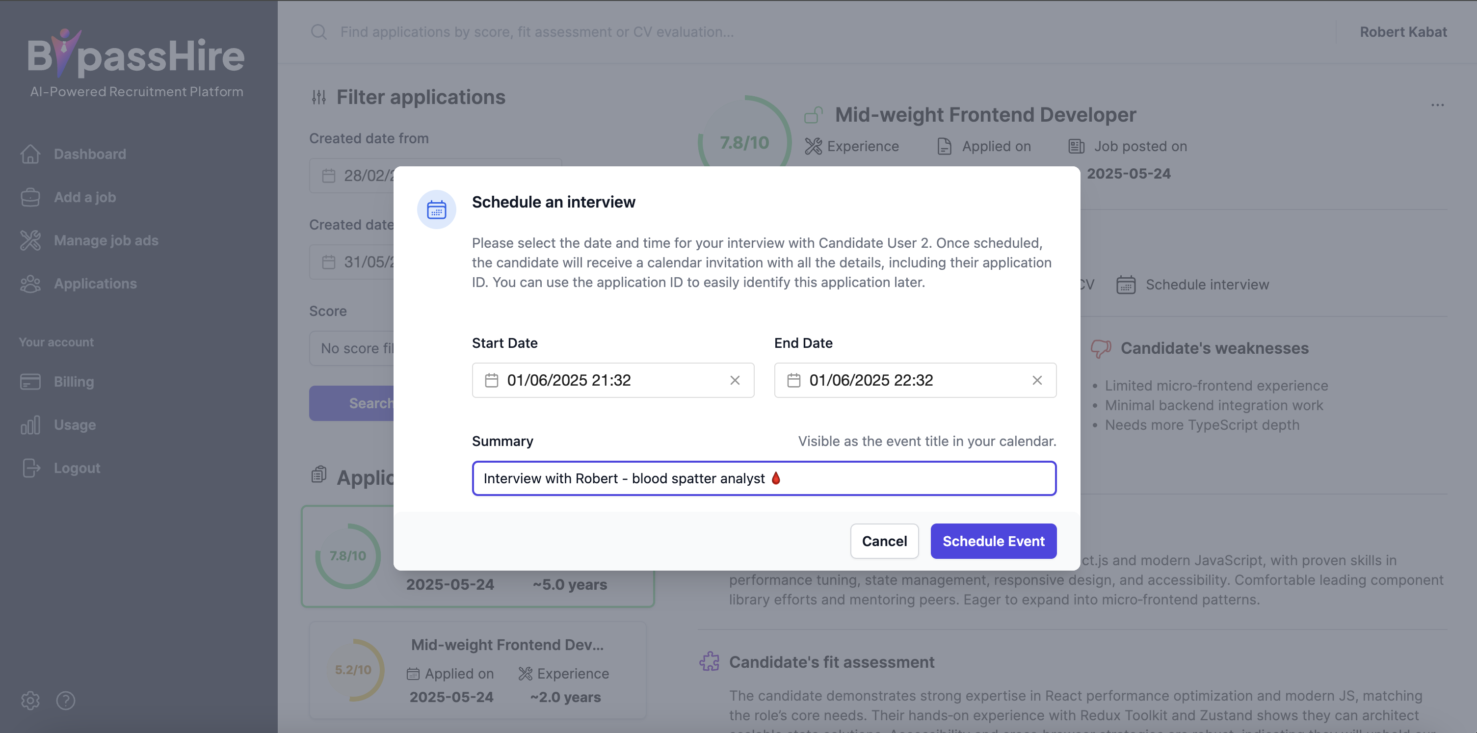Click the credit card Billing icon
Image resolution: width=1477 pixels, height=733 pixels.
[30, 382]
